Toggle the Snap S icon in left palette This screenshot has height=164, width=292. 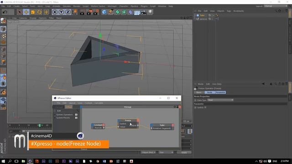3,84
